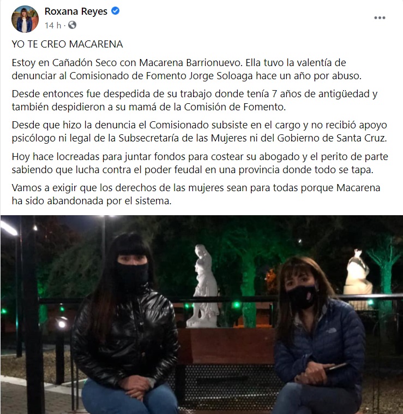Click the white standing statue in photo center
The image size is (403, 414).
coord(203,286)
